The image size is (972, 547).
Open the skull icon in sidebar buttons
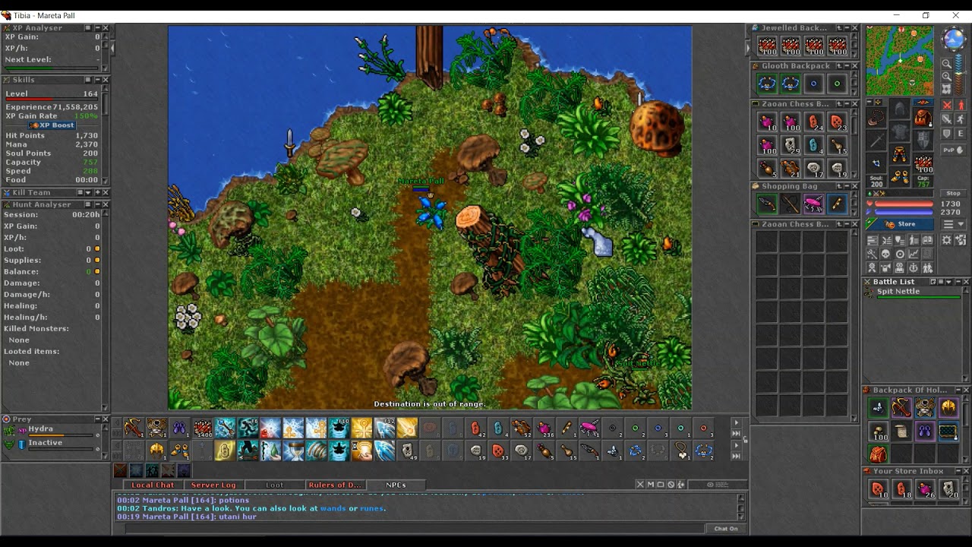[x=886, y=255]
